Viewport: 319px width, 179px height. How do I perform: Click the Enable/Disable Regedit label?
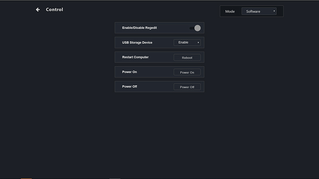click(140, 28)
